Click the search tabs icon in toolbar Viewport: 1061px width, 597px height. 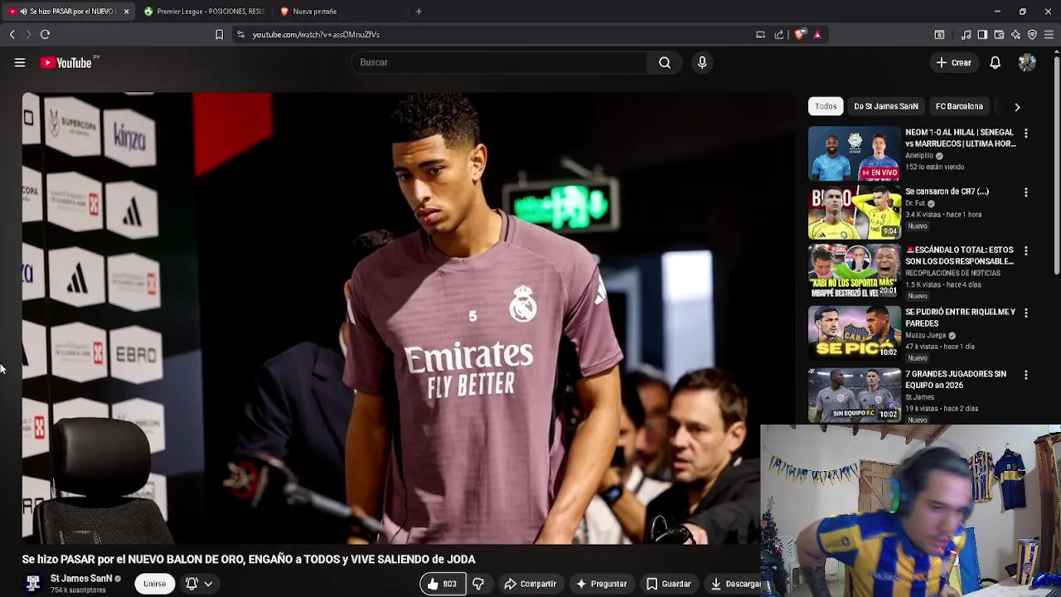(939, 34)
